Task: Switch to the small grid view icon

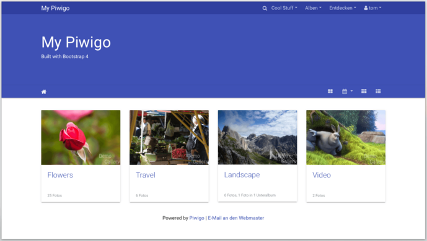Action: [x=364, y=91]
